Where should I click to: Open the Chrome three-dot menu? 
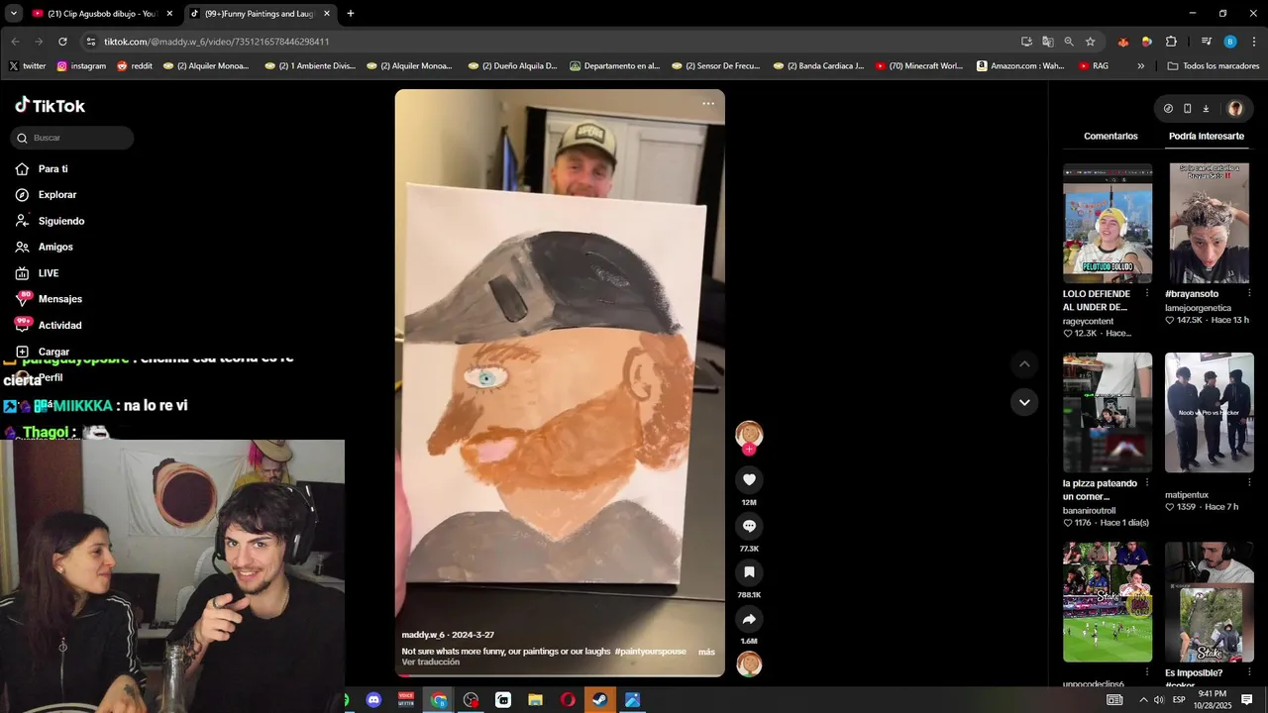pos(1254,42)
